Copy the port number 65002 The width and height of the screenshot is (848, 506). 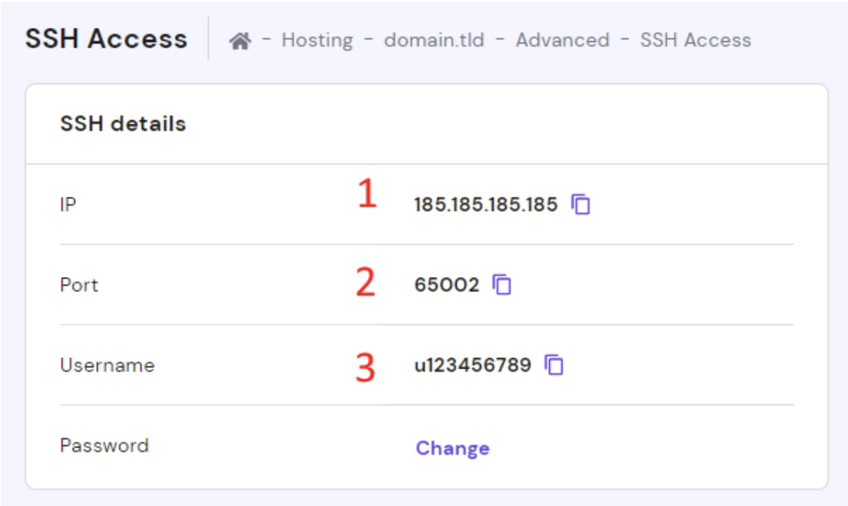pyautogui.click(x=502, y=285)
